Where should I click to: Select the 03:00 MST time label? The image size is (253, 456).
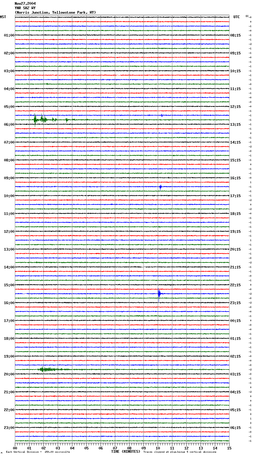[9, 71]
